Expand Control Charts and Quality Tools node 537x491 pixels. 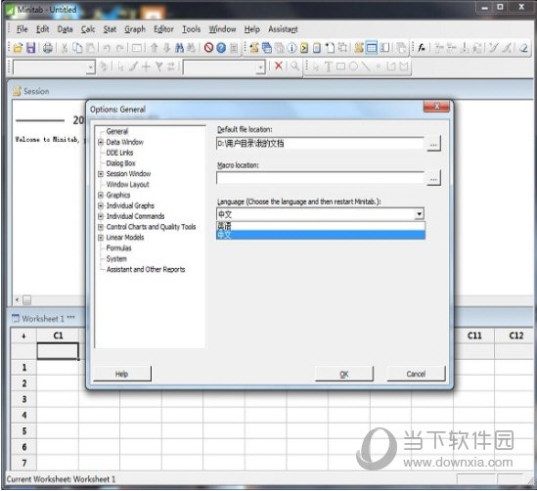101,227
